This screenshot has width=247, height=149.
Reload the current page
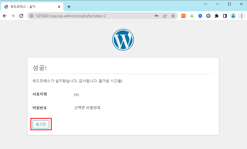pos(21,16)
